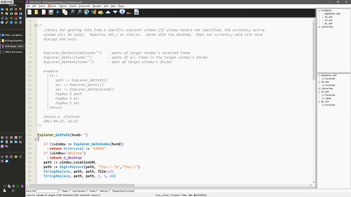
Task: Collapse the comment block fold marker at line 2
Action: [36, 26]
